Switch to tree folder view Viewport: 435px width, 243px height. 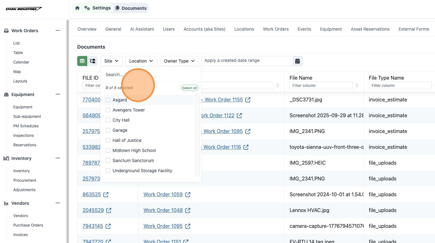[93, 61]
